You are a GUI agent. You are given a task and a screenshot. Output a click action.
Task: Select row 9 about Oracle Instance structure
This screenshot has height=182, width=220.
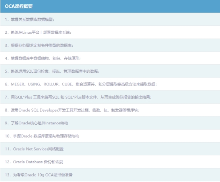(110, 123)
